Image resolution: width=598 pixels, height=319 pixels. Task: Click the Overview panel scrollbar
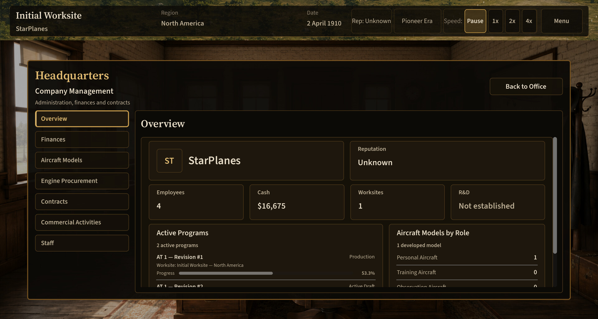pyautogui.click(x=555, y=195)
